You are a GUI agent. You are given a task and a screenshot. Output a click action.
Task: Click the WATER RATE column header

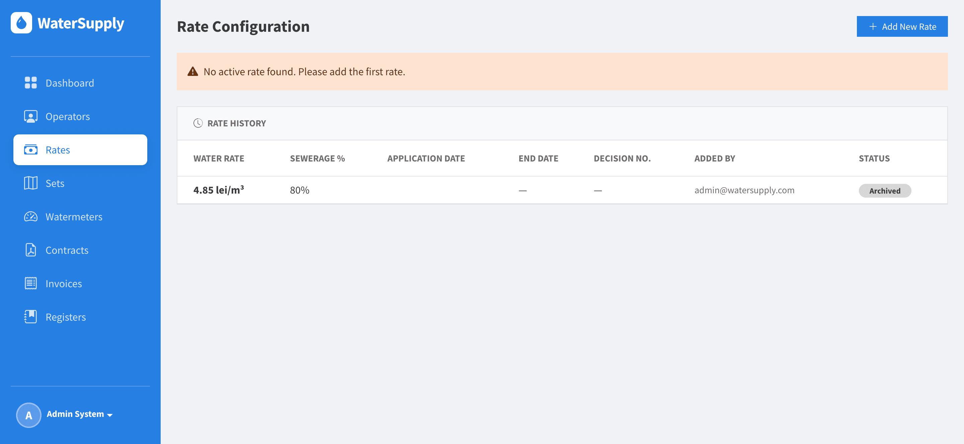click(x=219, y=158)
